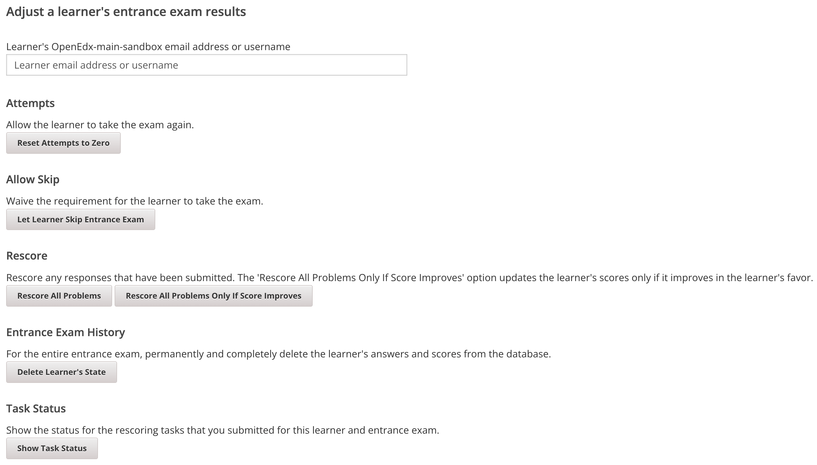Image resolution: width=817 pixels, height=465 pixels.
Task: Click the waive exam requirement description text
Action: tap(134, 201)
